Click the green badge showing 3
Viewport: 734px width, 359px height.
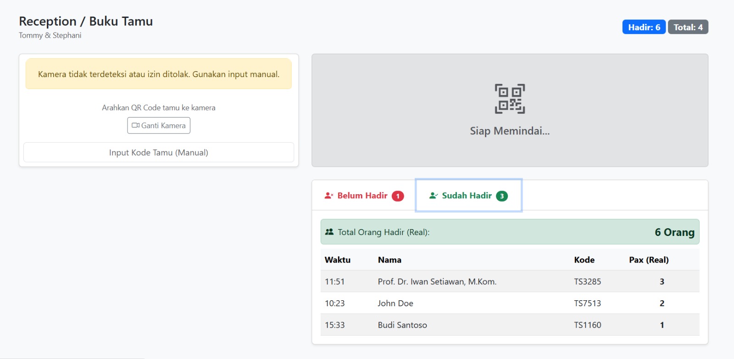pyautogui.click(x=502, y=196)
